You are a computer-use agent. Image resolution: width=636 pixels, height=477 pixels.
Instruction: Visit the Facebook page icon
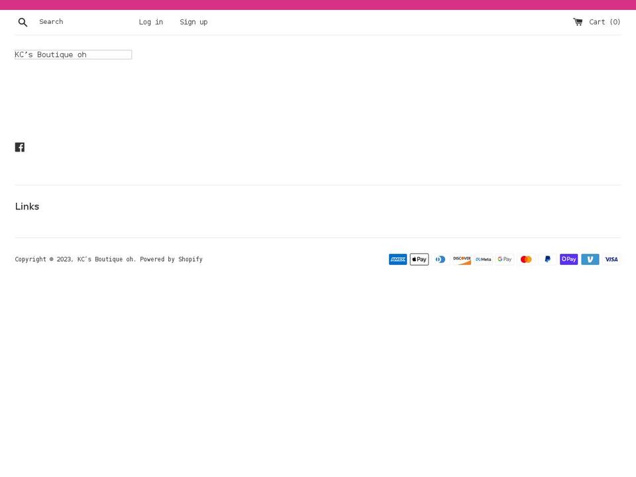(x=20, y=147)
